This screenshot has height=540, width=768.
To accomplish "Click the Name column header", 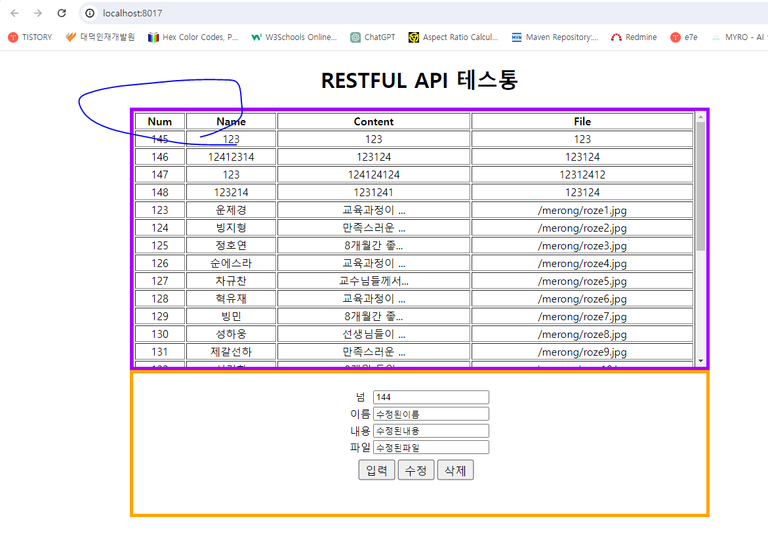I will coord(231,121).
